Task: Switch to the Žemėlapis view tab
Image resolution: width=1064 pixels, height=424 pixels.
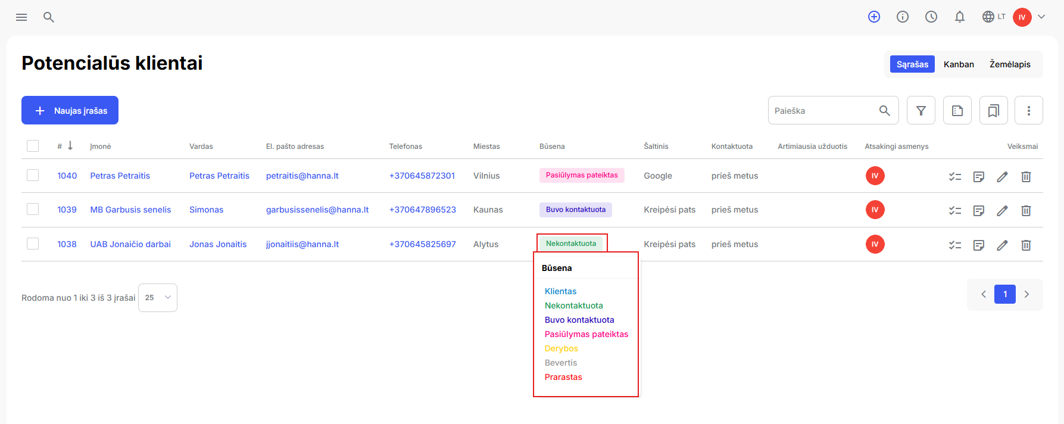Action: pyautogui.click(x=1010, y=64)
